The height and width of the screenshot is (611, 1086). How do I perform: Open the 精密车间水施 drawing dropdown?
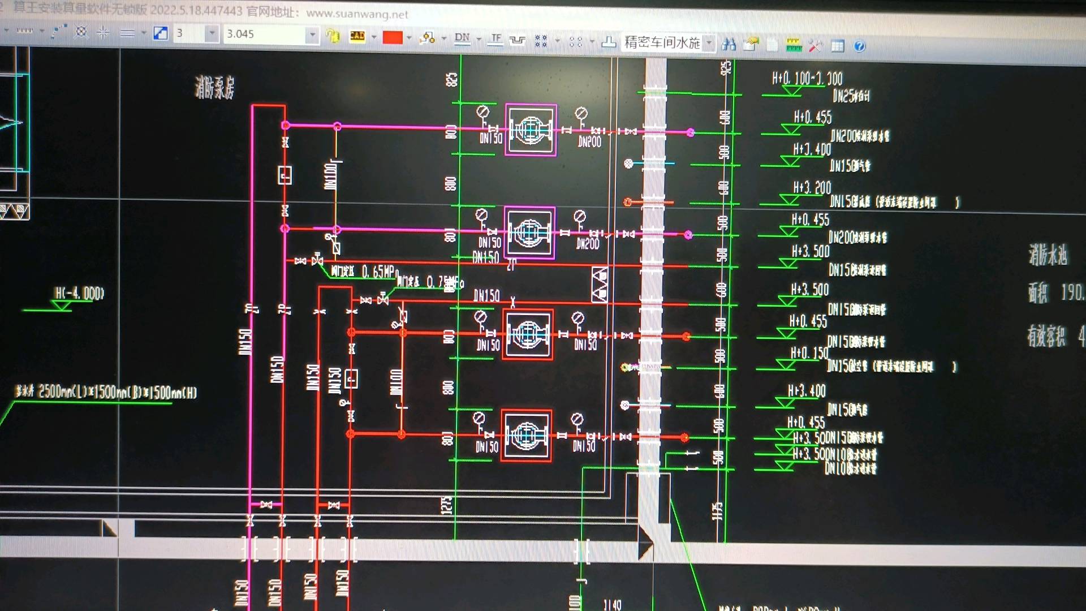709,44
